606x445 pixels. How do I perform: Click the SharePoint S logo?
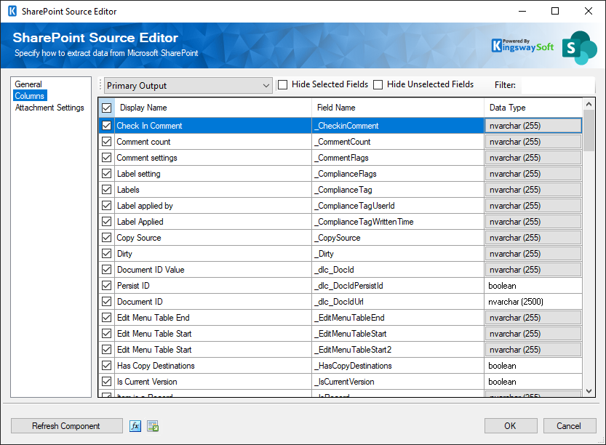pos(579,48)
